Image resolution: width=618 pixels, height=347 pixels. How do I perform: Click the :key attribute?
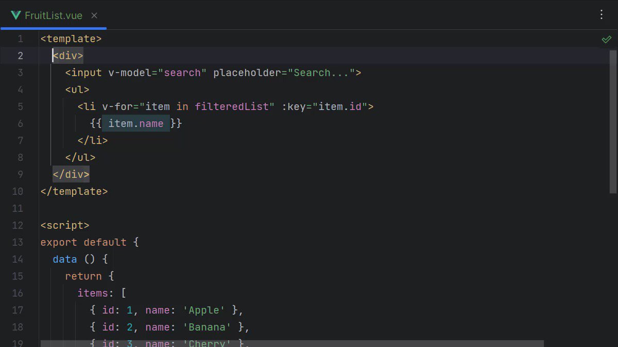click(x=294, y=107)
